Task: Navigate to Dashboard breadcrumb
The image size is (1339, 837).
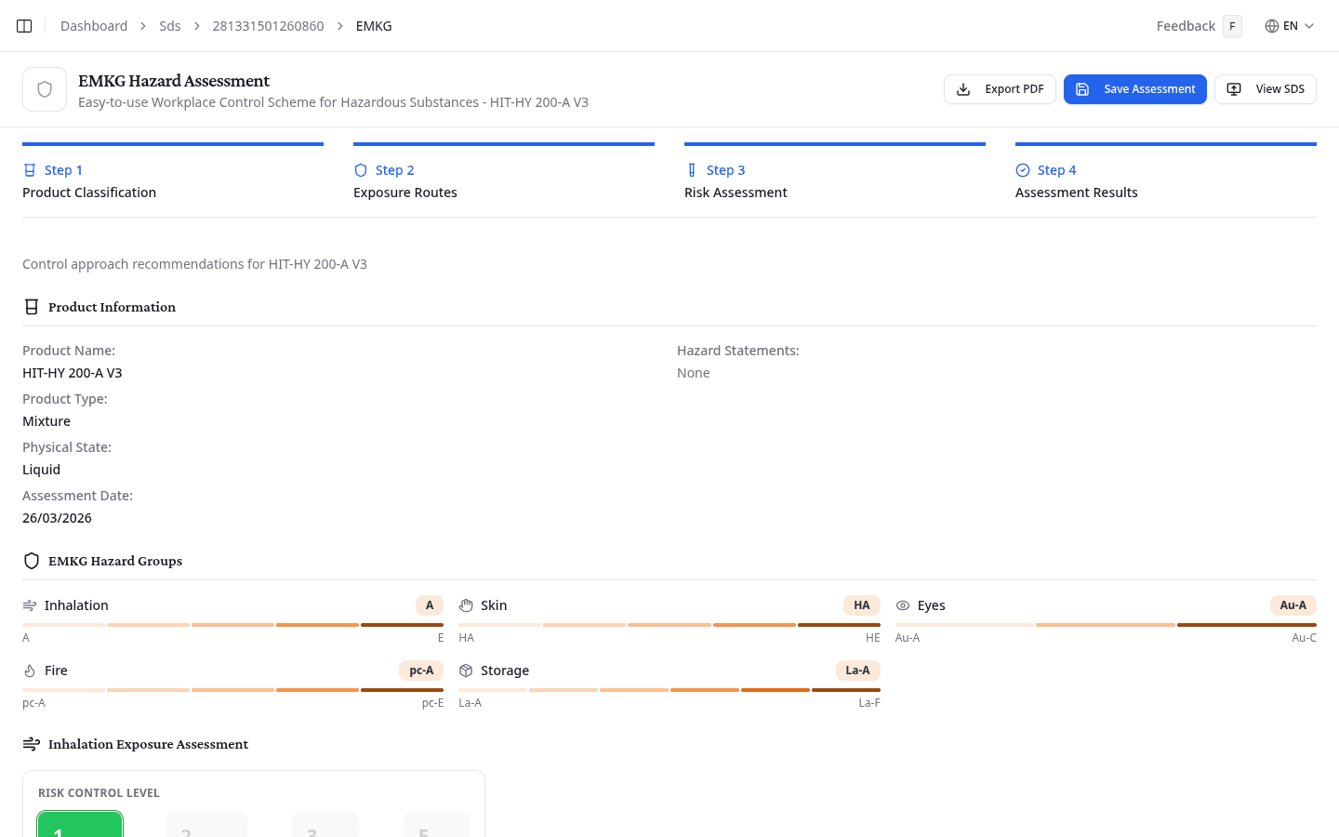Action: click(x=94, y=26)
